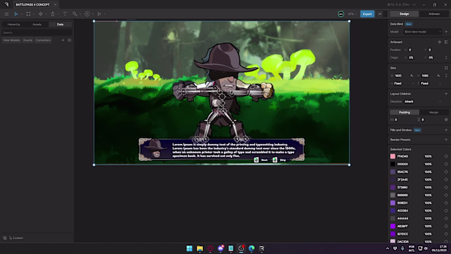Add a Data Bind model with plus
The image size is (451, 254).
coord(446,32)
